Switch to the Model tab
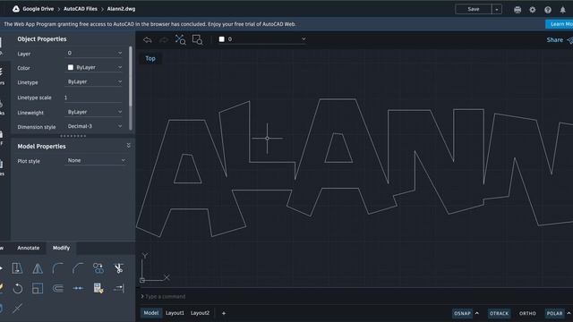 (151, 313)
